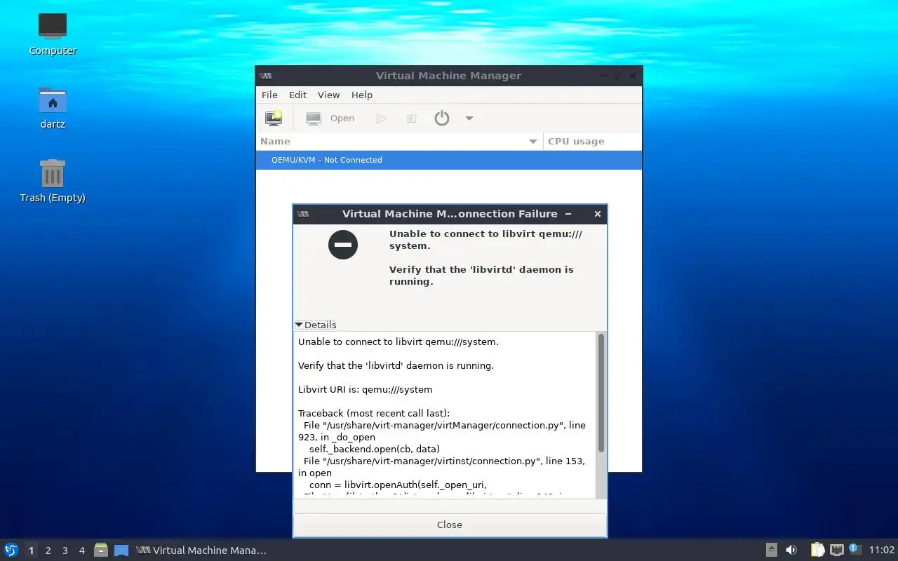Click the Close button in the error dialog

[450, 525]
